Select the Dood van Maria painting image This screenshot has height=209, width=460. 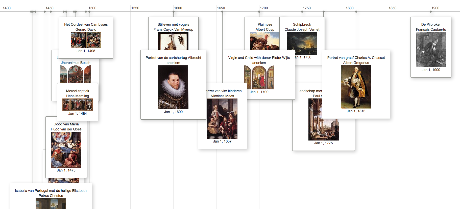(66, 150)
